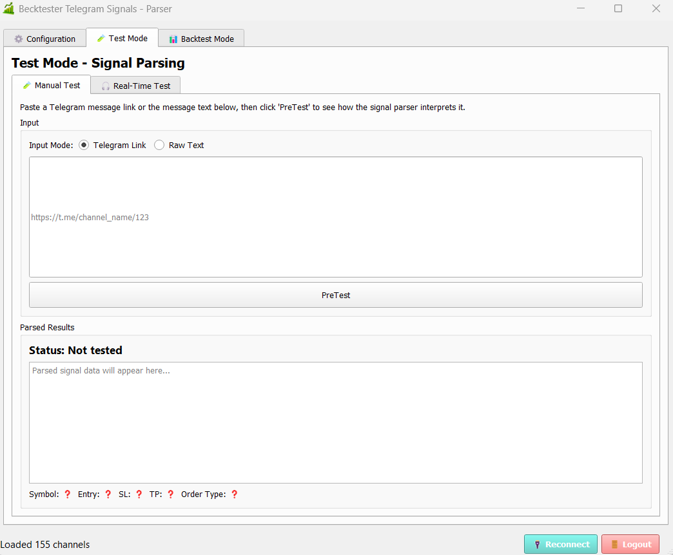The width and height of the screenshot is (673, 555).
Task: Minimize the Becktester window
Action: click(x=581, y=8)
